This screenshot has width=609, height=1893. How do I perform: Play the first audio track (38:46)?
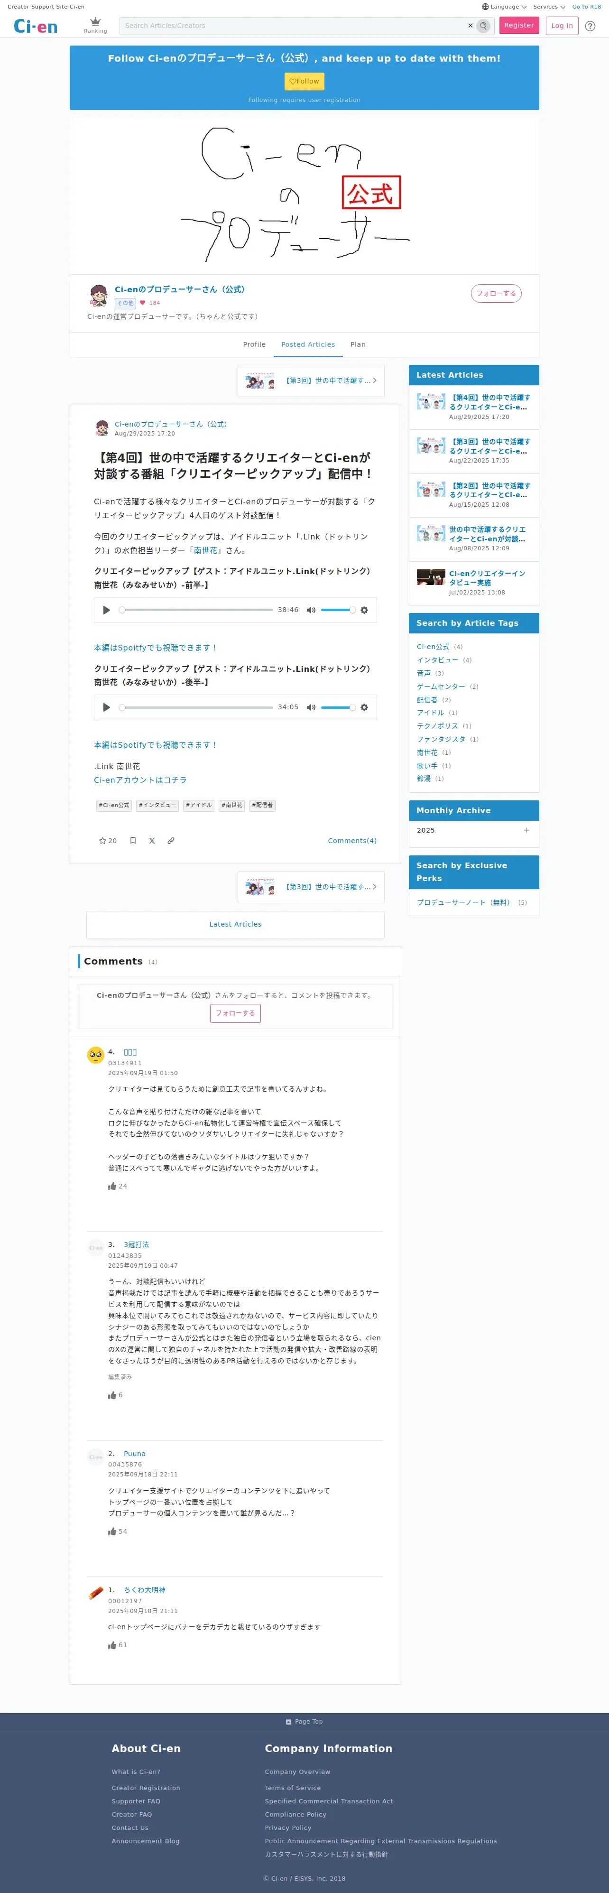point(107,610)
